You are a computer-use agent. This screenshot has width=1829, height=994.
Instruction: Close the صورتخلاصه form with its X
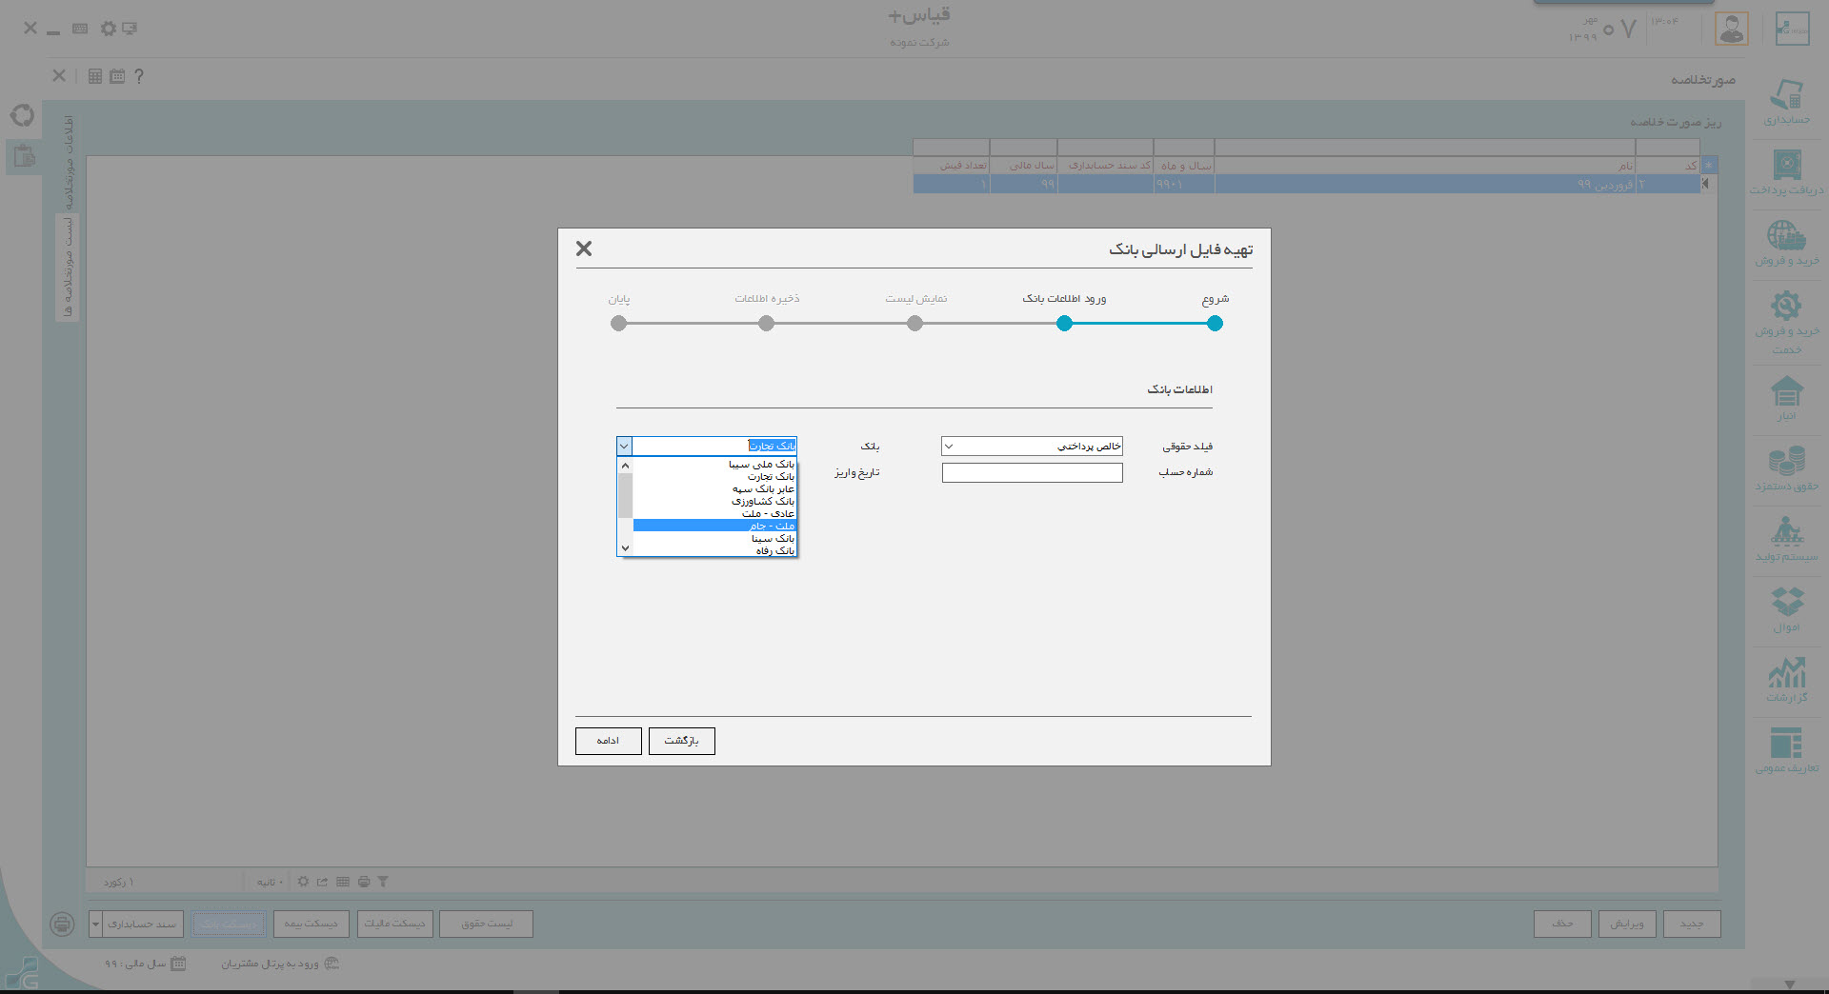[x=59, y=75]
